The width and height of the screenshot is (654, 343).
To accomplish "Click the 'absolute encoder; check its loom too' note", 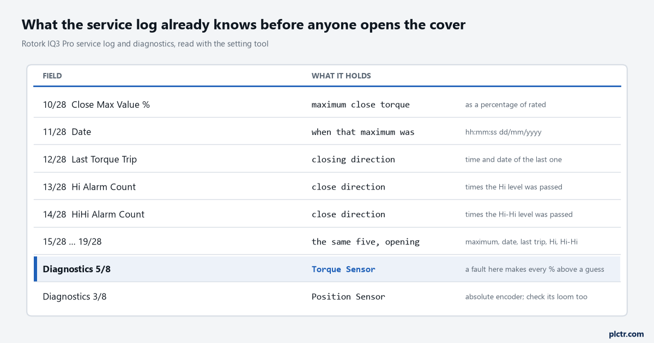I will (526, 297).
